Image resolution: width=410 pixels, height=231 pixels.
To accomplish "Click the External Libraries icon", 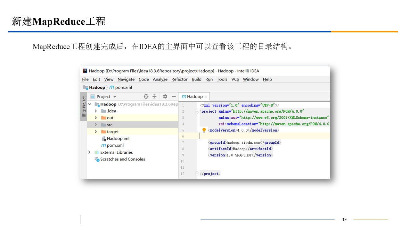I will (x=97, y=152).
